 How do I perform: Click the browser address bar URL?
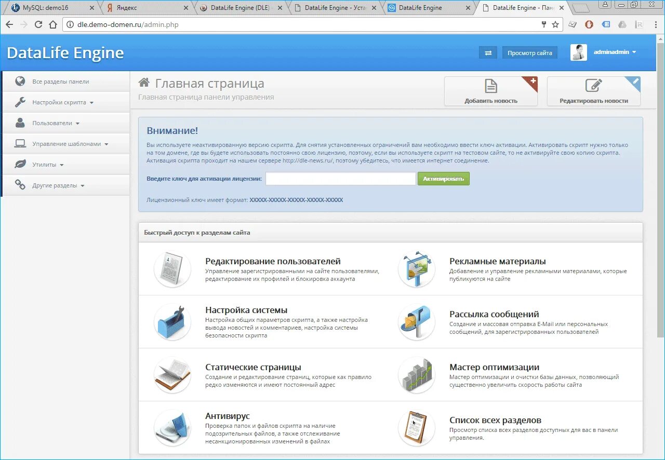tap(128, 24)
